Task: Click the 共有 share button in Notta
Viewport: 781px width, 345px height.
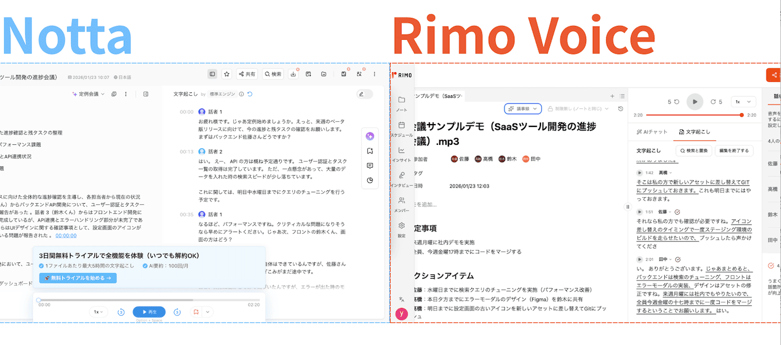Action: tap(247, 74)
